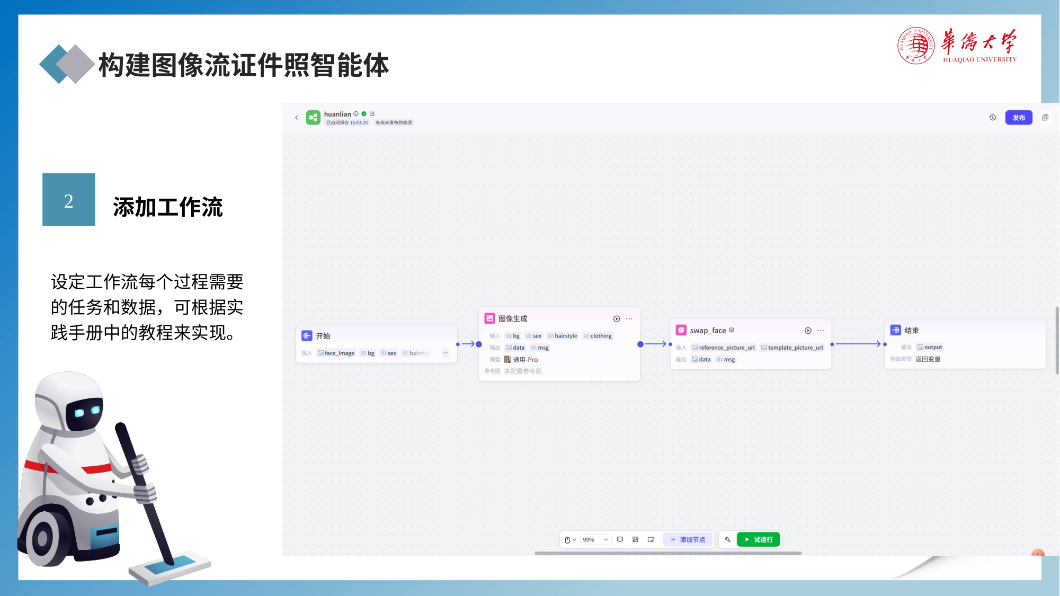Viewport: 1060px width, 596px height.
Task: Click the side panel icon at top right
Action: coord(1045,118)
